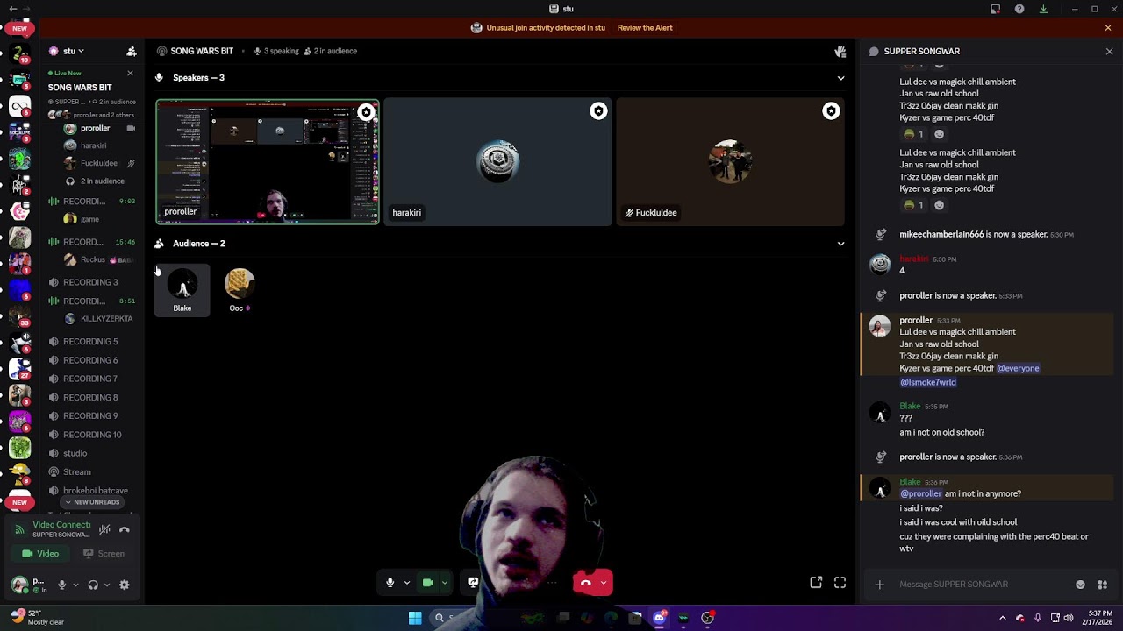Click the plus attachment button in message bar

(x=879, y=585)
